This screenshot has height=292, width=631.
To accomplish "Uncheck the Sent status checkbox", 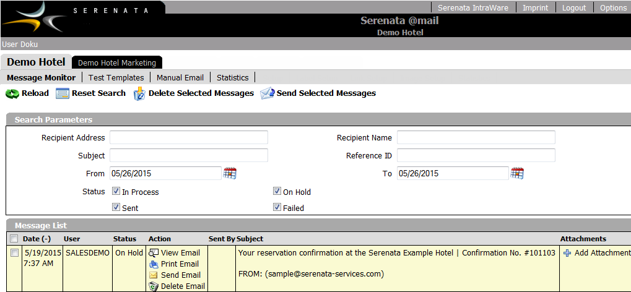I will 116,207.
